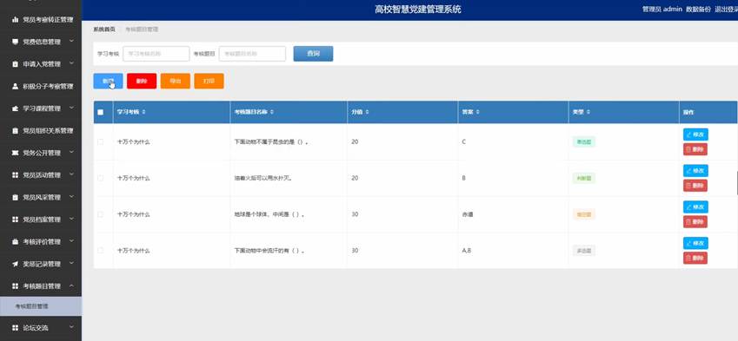The image size is (738, 341).
Task: Sort by the 分值 column arrows
Action: pos(367,112)
